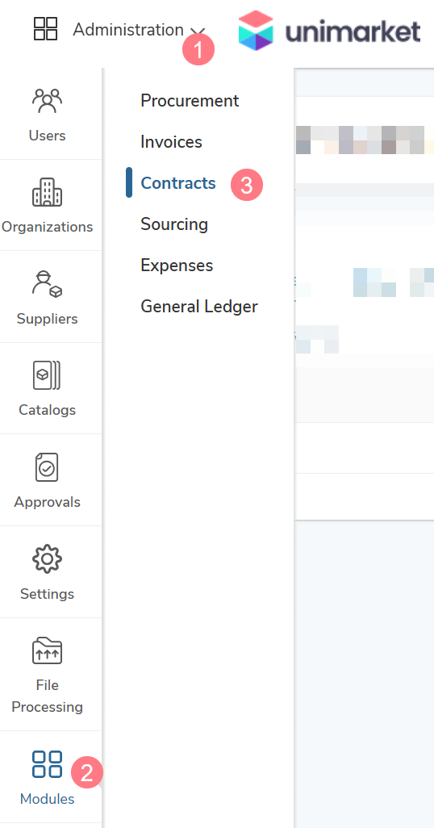Click the grid icon beside Administration
434x828 pixels.
click(45, 28)
